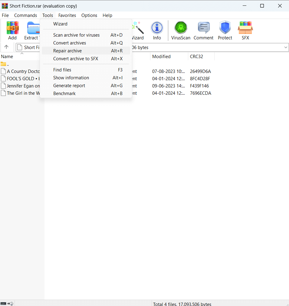Choose Generate report menu entry

click(x=86, y=86)
